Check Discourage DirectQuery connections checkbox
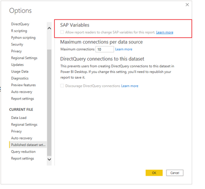Image resolution: width=205 pixels, height=189 pixels. click(x=62, y=86)
